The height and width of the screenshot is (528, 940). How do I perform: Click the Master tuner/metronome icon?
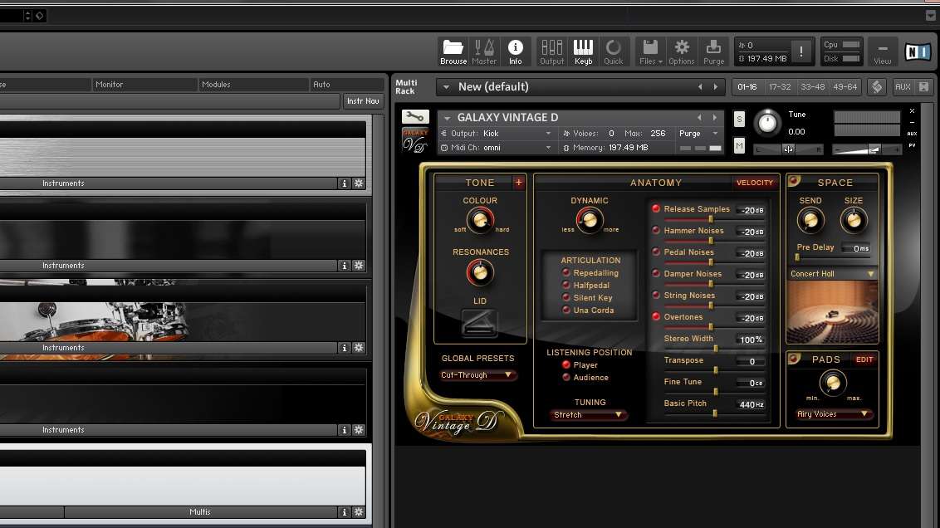[x=484, y=51]
